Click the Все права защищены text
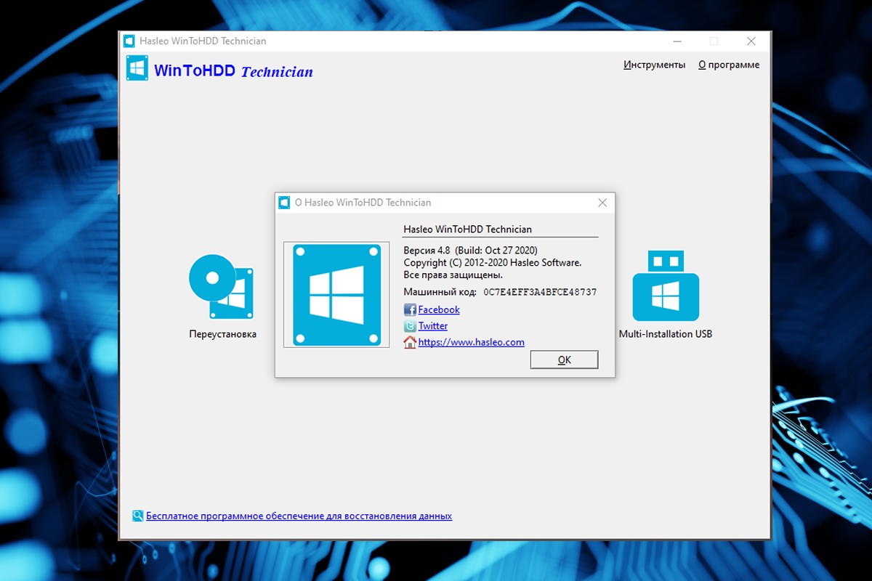This screenshot has height=581, width=872. [x=453, y=275]
